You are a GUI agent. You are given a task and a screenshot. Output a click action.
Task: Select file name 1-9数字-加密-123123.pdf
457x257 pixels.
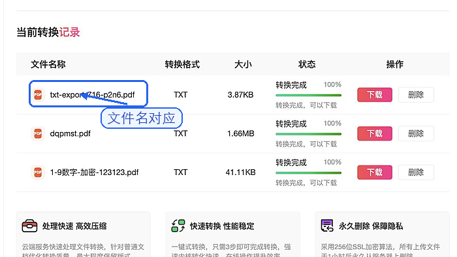pos(94,172)
